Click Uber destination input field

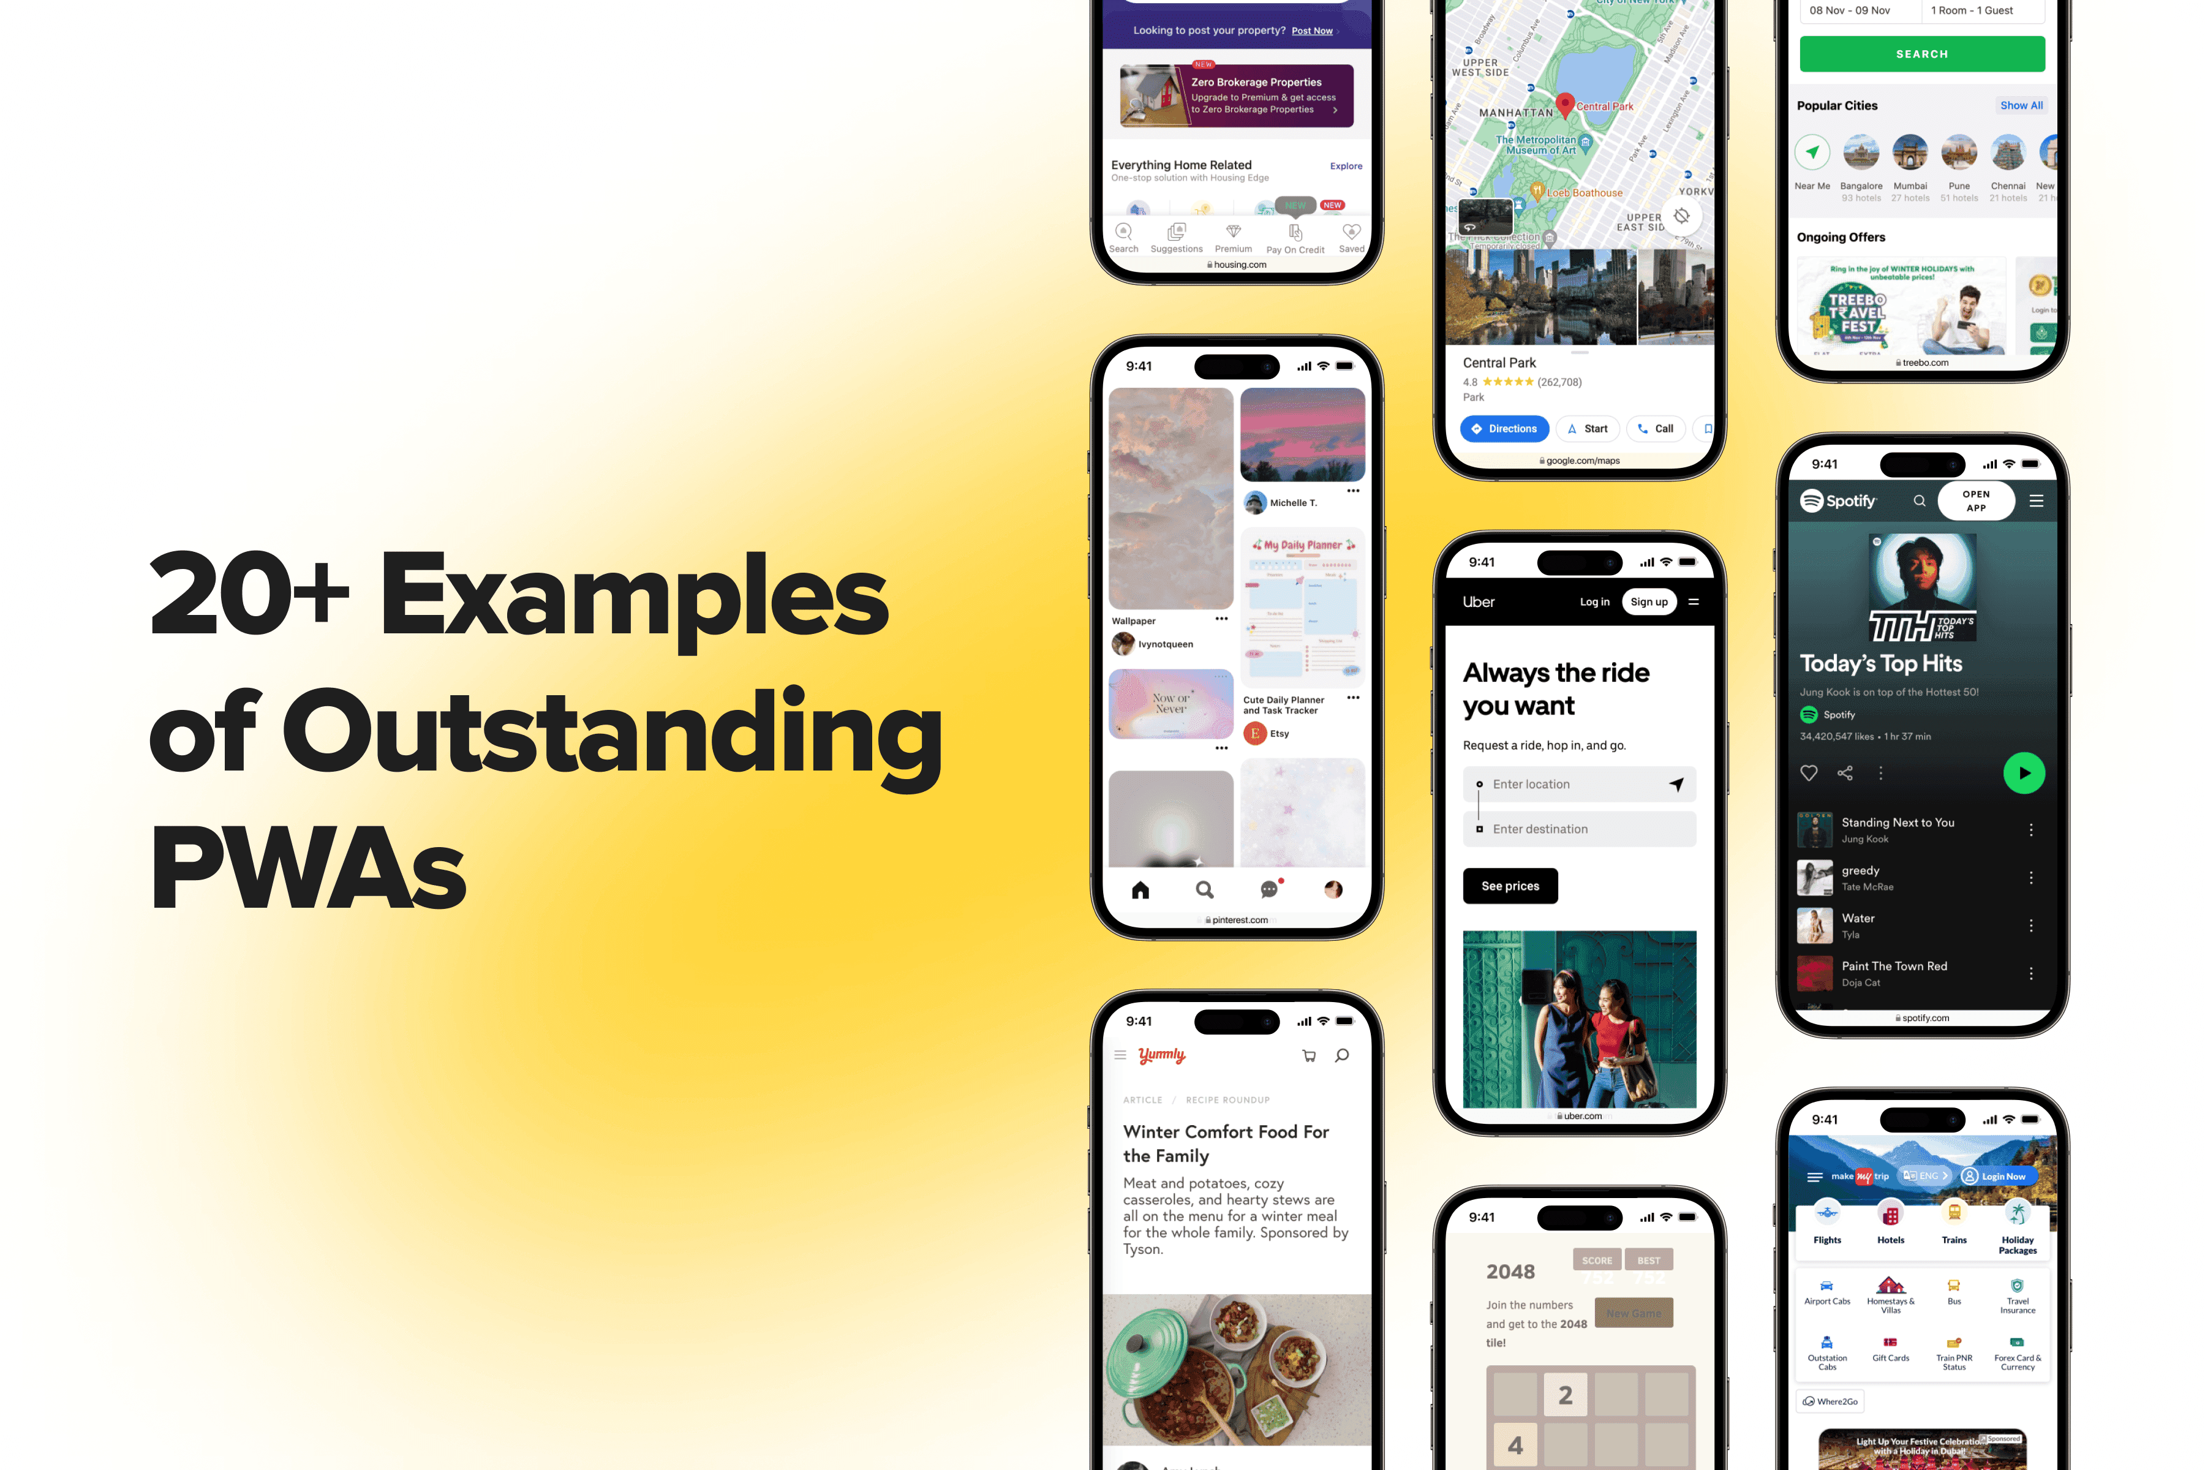tap(1580, 827)
